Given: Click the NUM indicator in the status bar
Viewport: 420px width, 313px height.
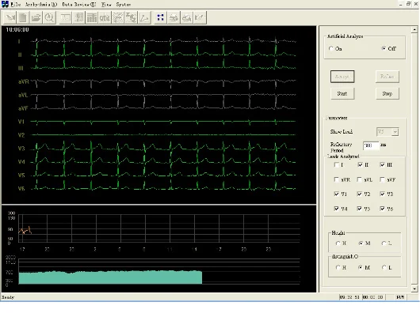Looking at the screenshot, I should click(400, 297).
